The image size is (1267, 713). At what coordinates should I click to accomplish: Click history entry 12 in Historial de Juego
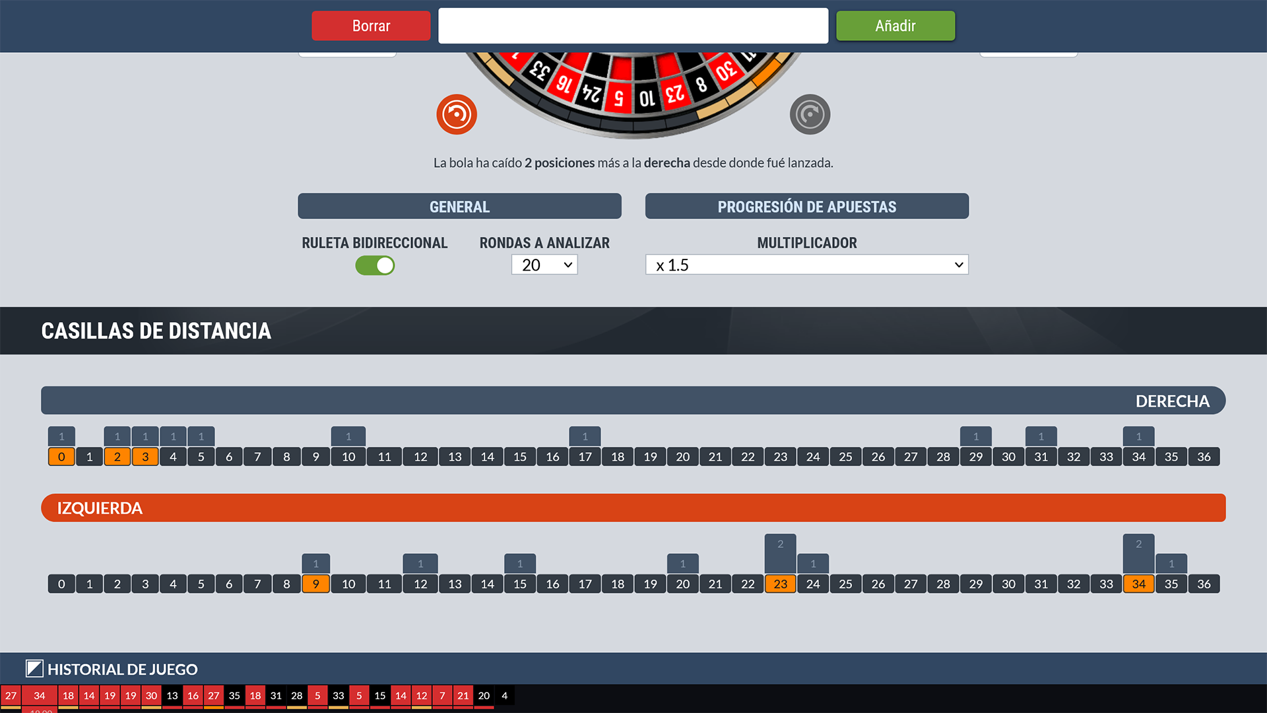pos(422,696)
